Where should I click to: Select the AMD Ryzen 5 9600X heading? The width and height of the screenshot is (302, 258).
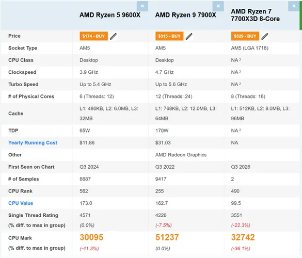click(x=110, y=15)
